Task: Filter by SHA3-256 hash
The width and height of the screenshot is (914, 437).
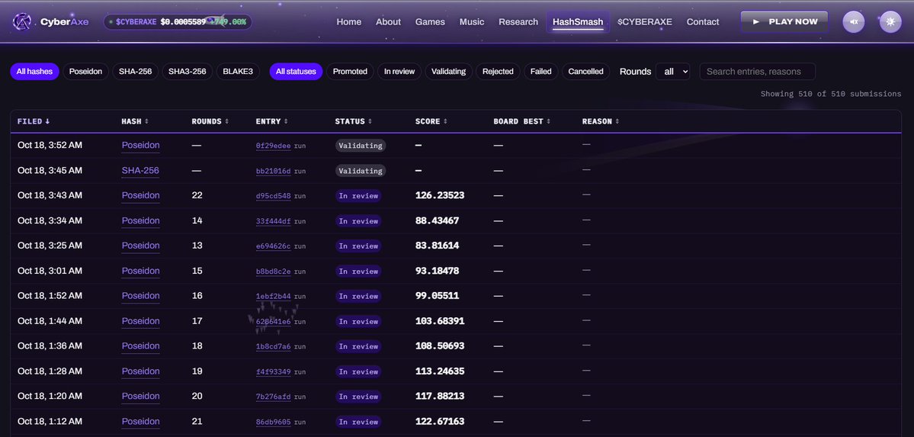Action: point(187,72)
